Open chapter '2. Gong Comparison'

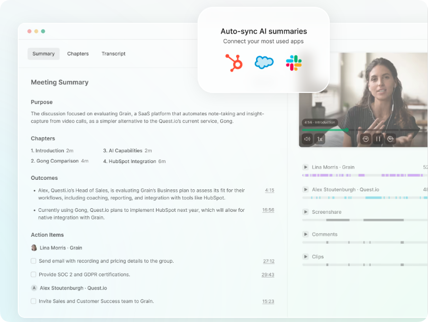[x=60, y=161]
